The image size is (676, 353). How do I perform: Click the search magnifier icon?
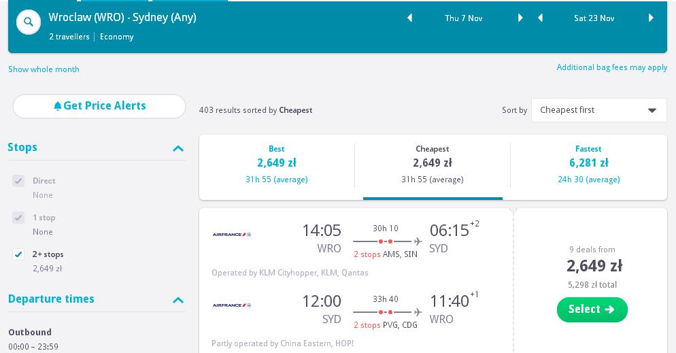click(29, 22)
